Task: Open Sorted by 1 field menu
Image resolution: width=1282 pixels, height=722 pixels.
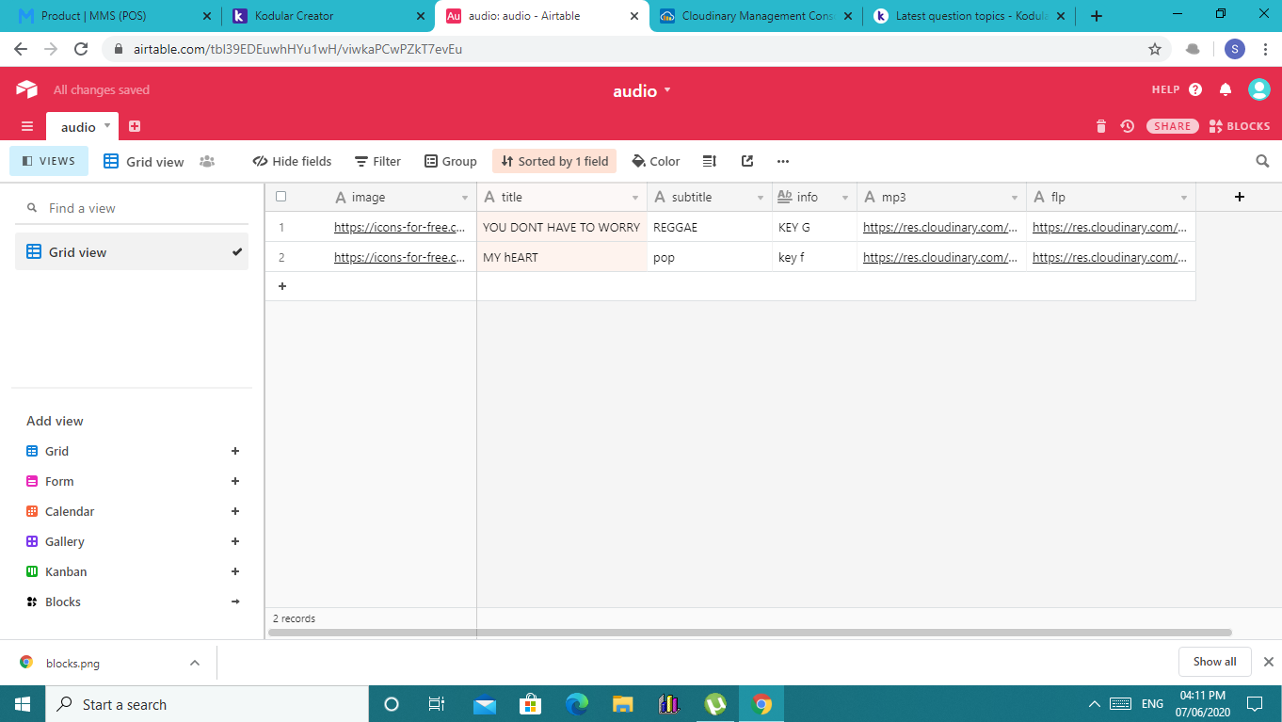Action: coord(554,161)
